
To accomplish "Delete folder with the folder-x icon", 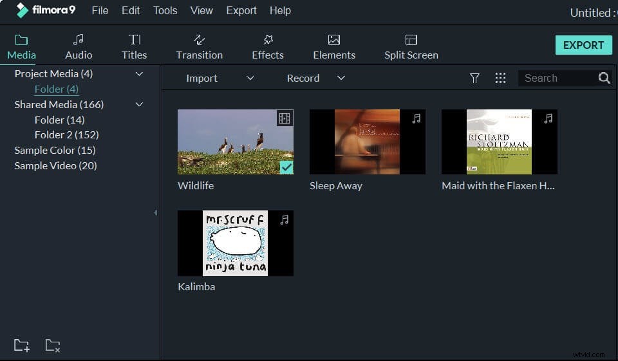I will [52, 346].
